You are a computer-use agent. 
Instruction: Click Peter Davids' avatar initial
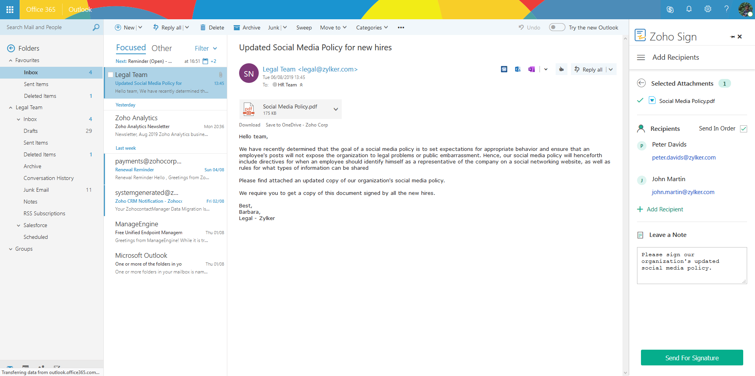point(642,146)
